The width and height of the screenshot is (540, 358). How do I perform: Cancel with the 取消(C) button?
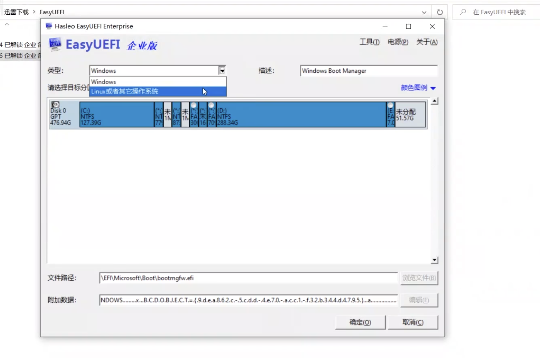click(413, 322)
